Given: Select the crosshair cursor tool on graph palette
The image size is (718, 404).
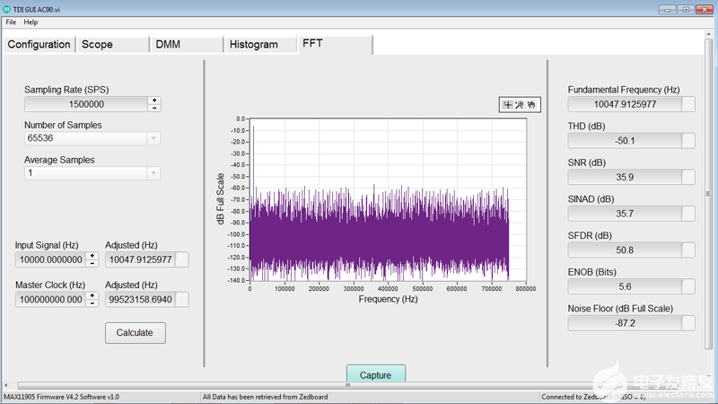Looking at the screenshot, I should 507,105.
